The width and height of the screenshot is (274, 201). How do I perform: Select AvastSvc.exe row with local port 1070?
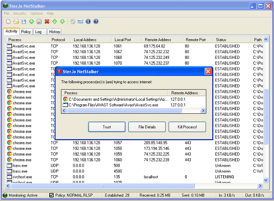point(135,63)
